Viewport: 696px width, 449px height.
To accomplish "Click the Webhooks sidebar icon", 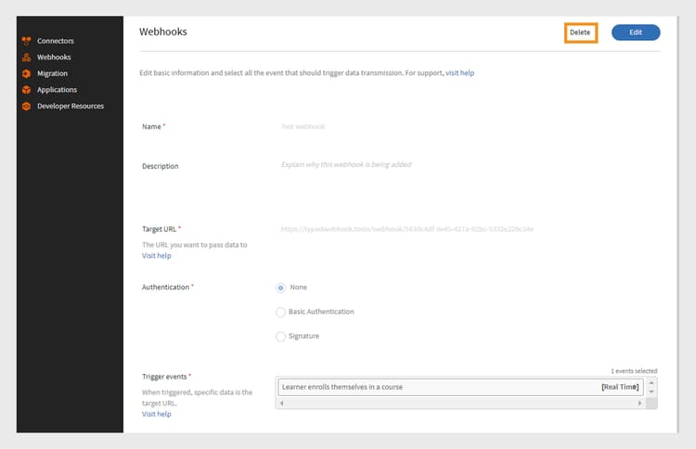I will coord(27,58).
